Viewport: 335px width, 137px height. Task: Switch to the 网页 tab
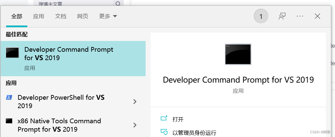click(x=83, y=16)
